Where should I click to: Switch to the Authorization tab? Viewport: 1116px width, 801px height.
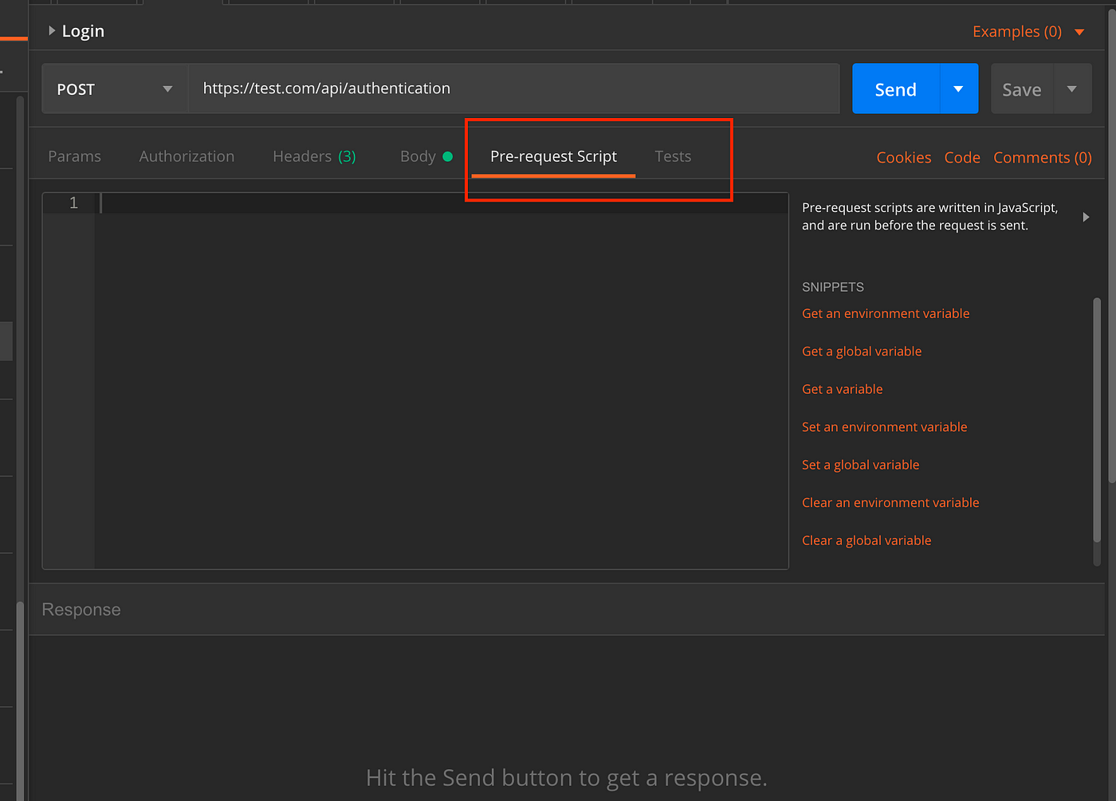coord(187,156)
